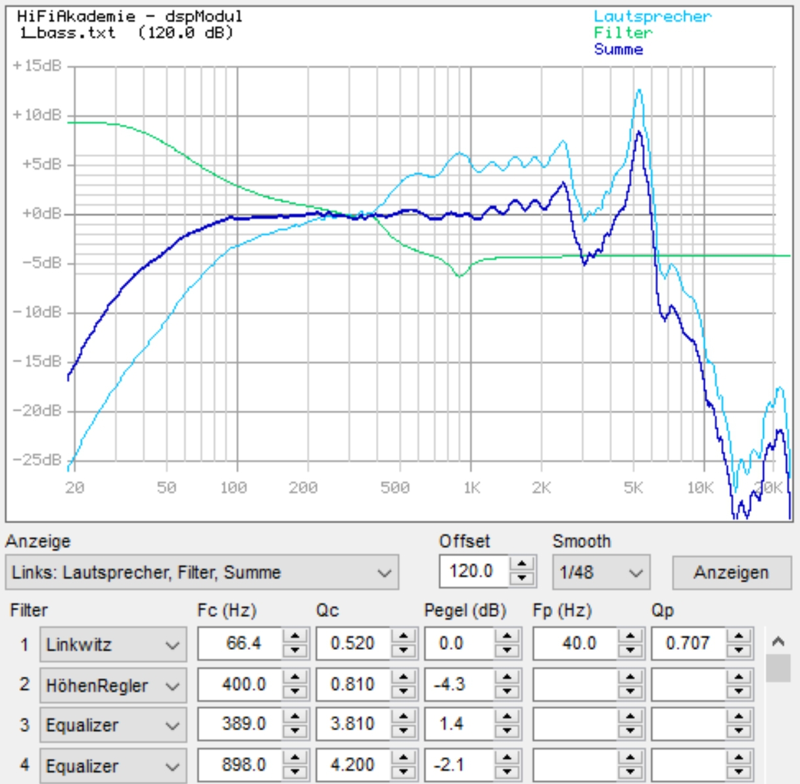Click the Anzeigen button

(730, 573)
